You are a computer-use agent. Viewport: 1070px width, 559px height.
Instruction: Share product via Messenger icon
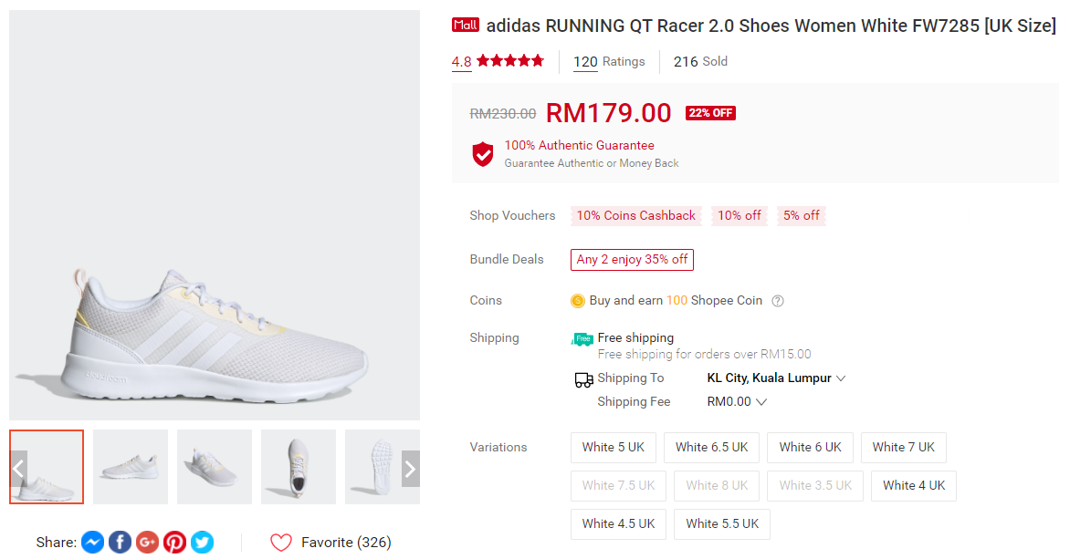[92, 543]
